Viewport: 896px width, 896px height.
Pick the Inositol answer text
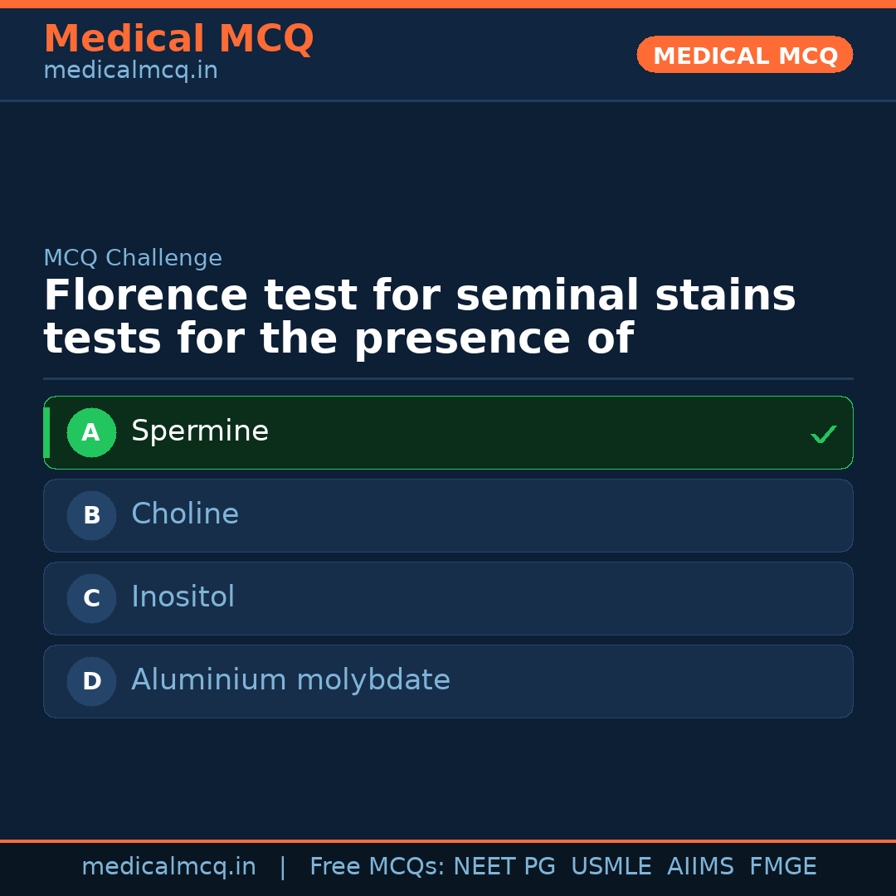tap(183, 597)
